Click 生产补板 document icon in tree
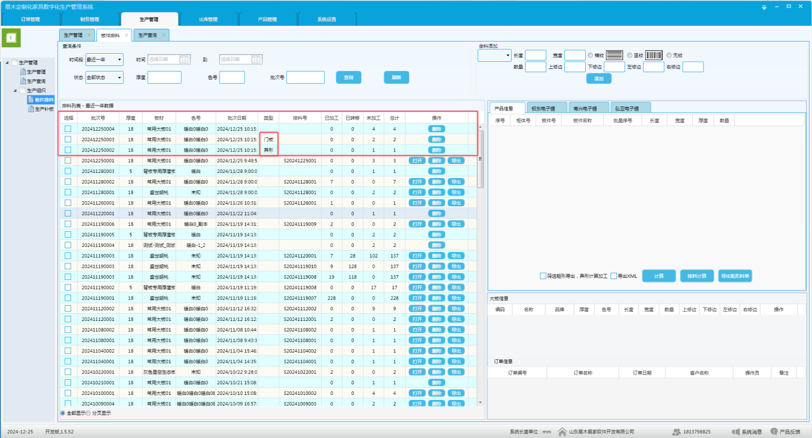This screenshot has height=438, width=812. pyautogui.click(x=31, y=109)
